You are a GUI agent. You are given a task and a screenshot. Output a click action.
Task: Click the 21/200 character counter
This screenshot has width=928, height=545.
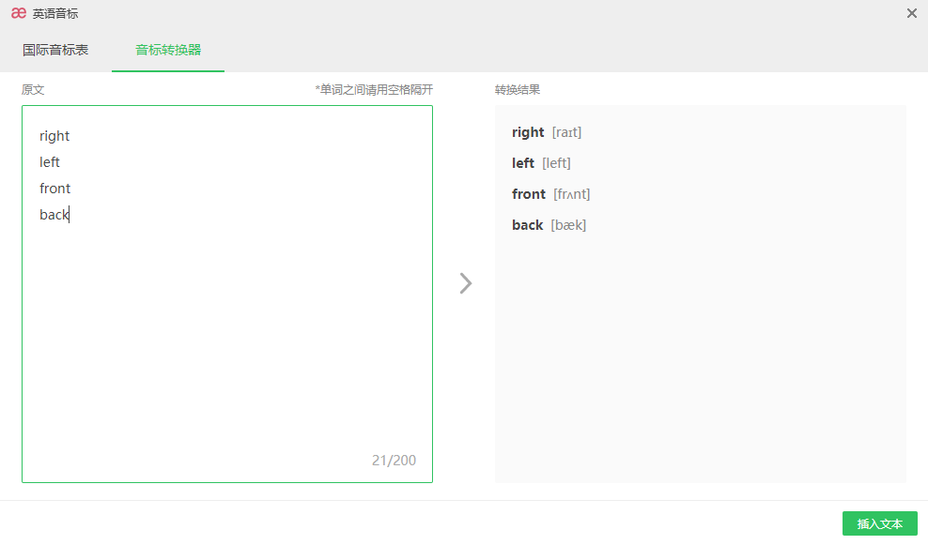394,460
